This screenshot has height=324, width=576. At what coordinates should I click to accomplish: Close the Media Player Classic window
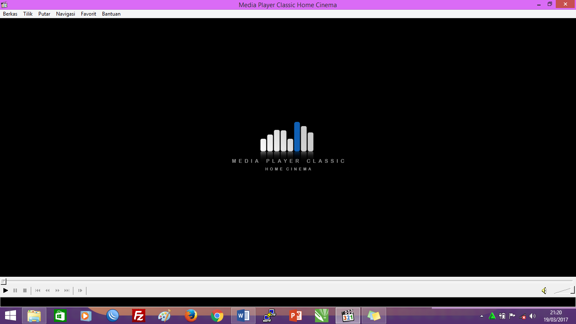click(x=565, y=4)
